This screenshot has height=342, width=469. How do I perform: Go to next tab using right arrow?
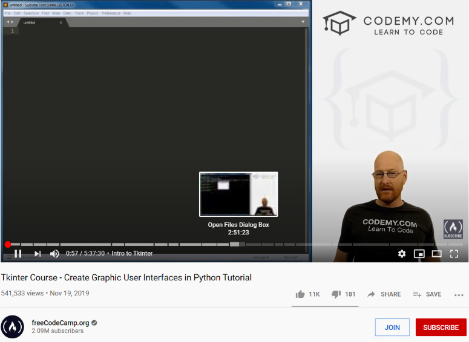[12, 22]
